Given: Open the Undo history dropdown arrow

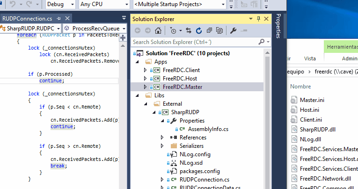Looking at the screenshot, I should (x=21, y=4).
